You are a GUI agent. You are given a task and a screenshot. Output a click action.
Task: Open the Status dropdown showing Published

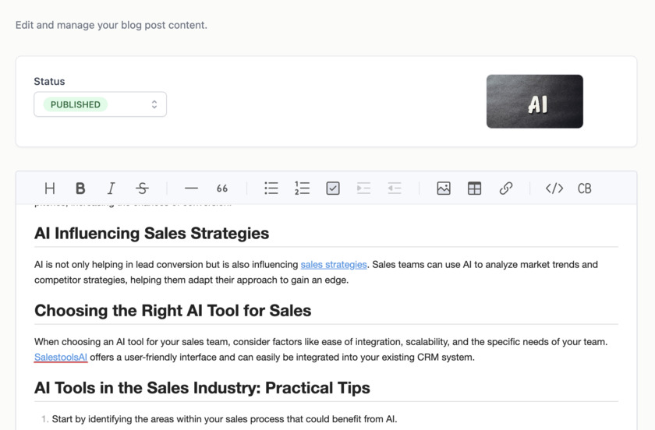point(100,104)
